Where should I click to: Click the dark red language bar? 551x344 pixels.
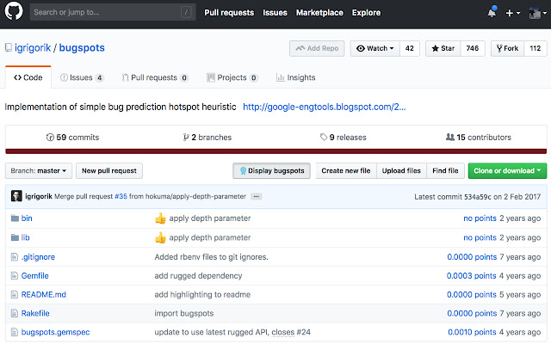tap(275, 151)
